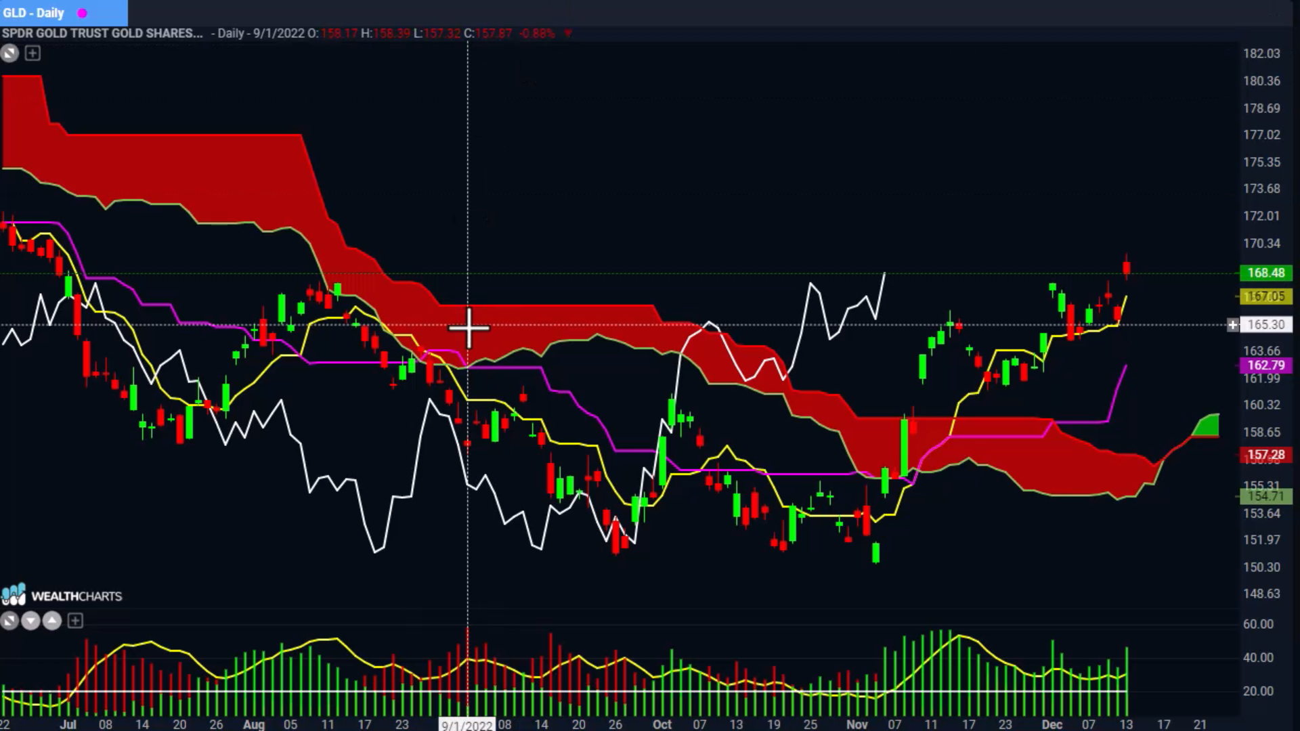The width and height of the screenshot is (1300, 731).
Task: Click the open price value 158.17
Action: [x=339, y=33]
